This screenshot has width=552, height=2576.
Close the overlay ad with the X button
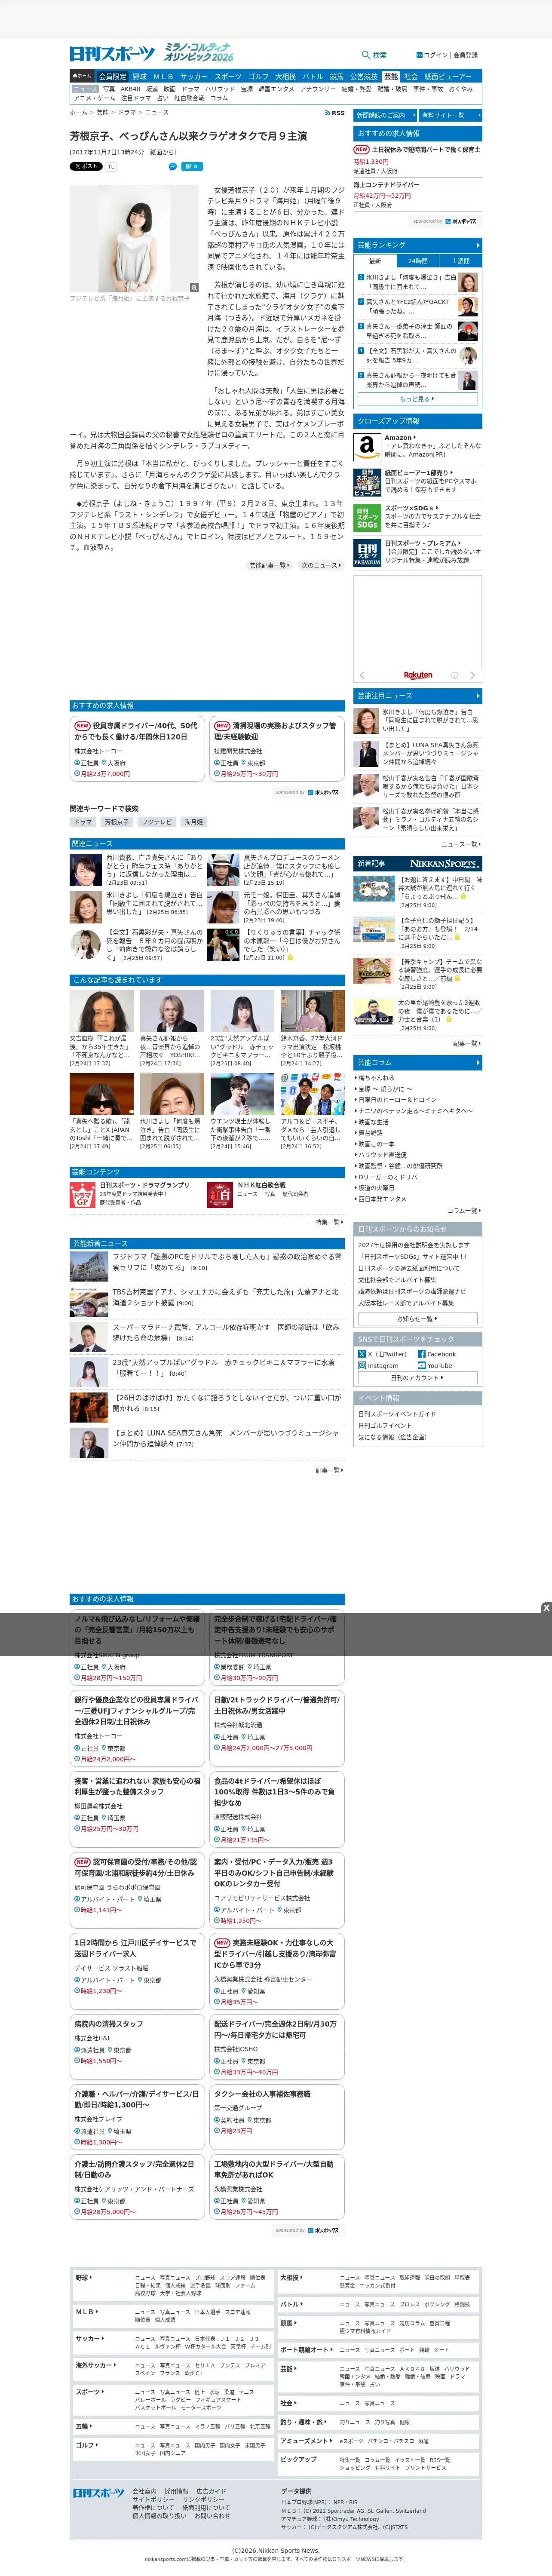pos(546,1608)
